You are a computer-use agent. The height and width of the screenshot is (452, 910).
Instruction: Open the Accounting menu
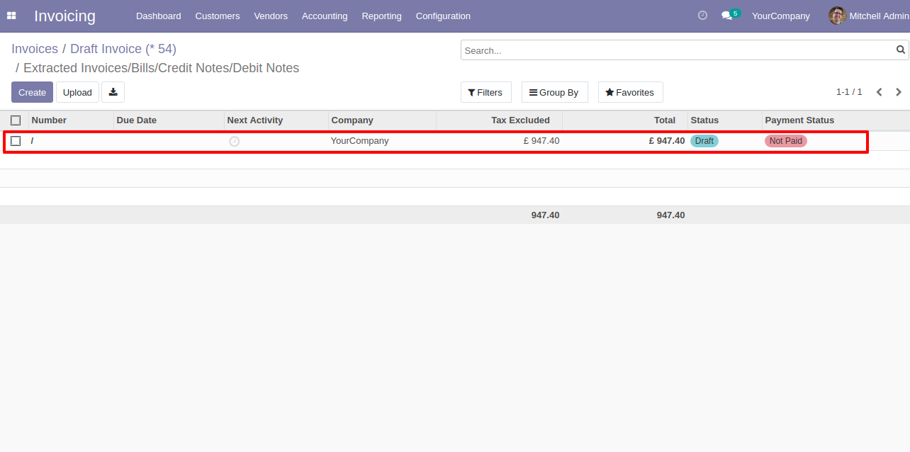(x=325, y=16)
